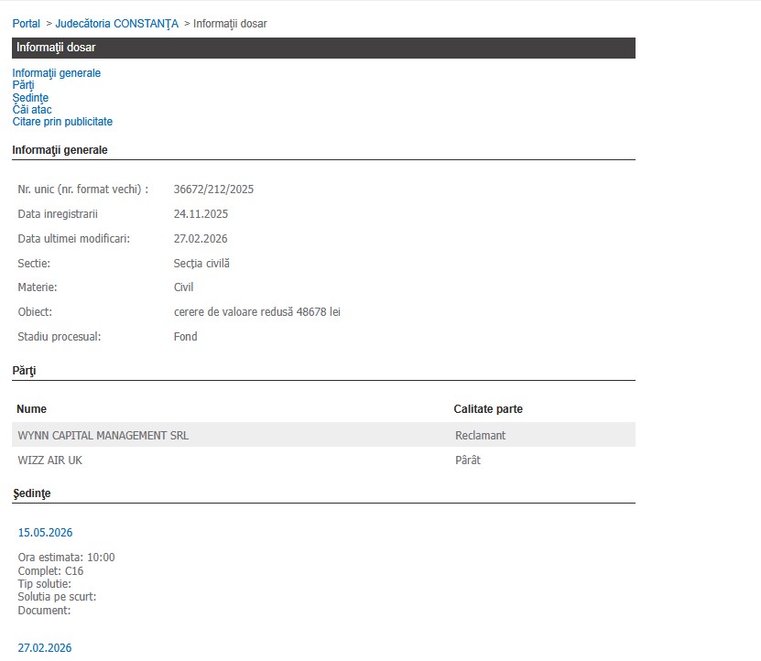Open the 15.05.2026 hearing date link
The image size is (761, 661).
tap(45, 533)
